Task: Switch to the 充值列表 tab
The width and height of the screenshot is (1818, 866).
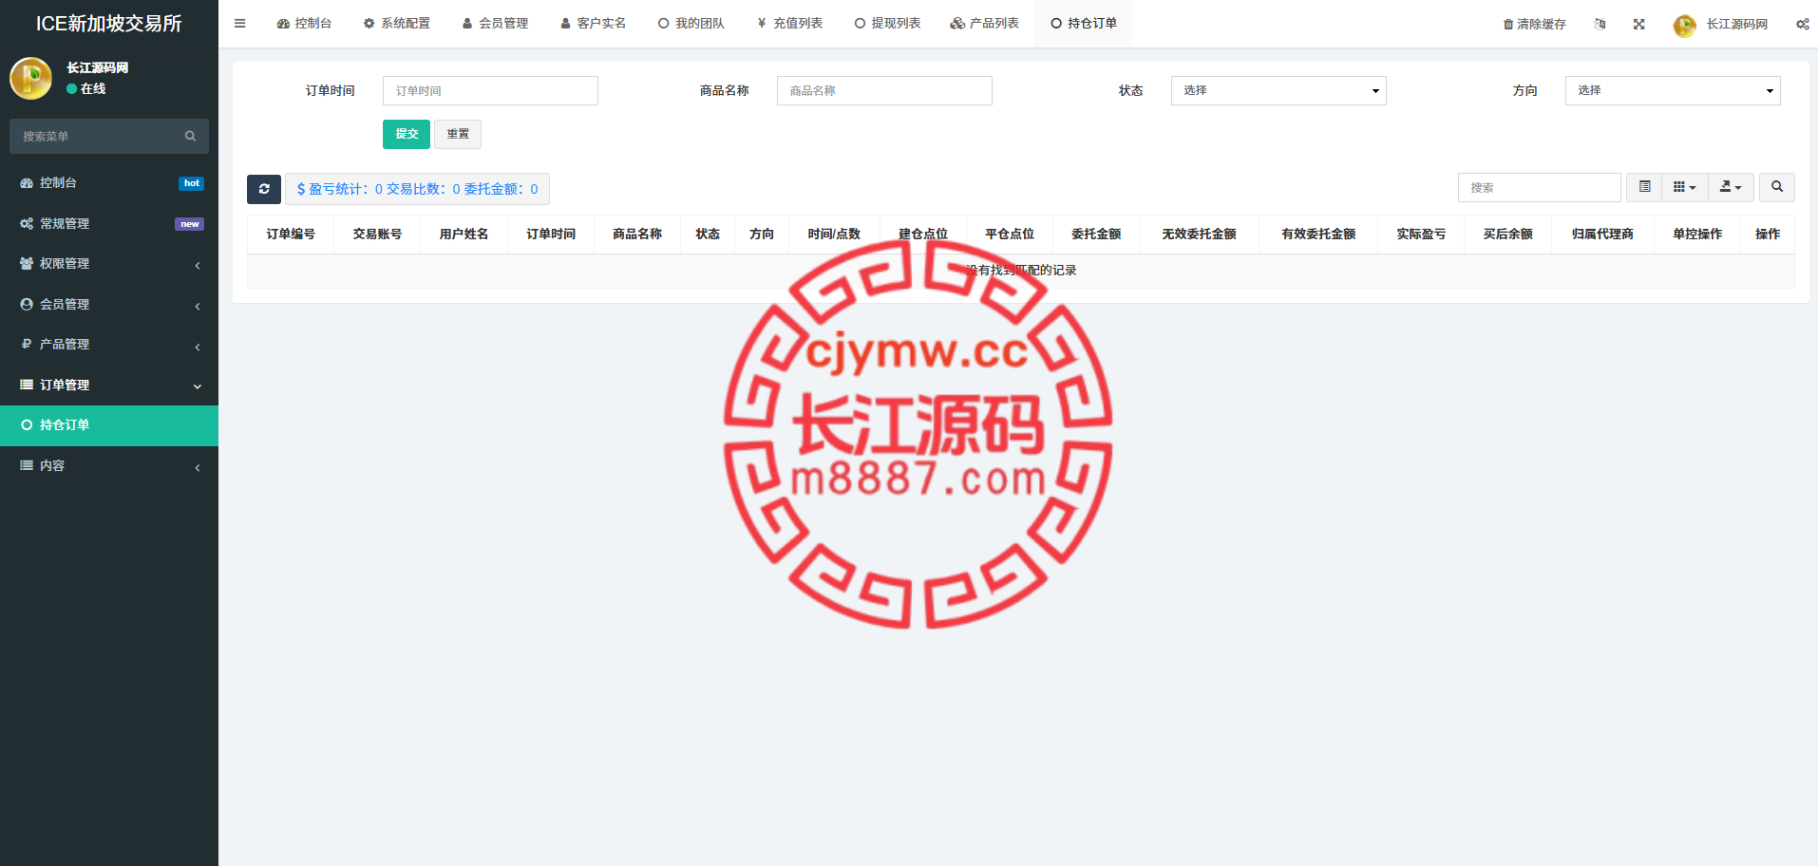Action: (789, 24)
